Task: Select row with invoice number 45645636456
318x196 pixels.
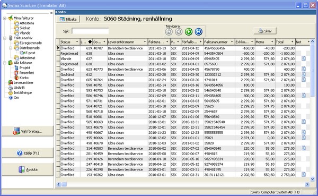Action: (183, 48)
